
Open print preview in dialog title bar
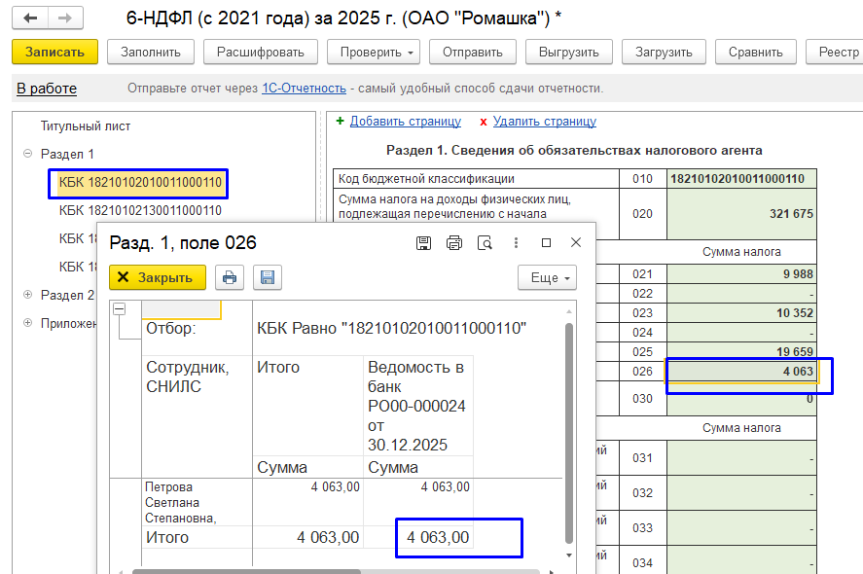click(484, 242)
